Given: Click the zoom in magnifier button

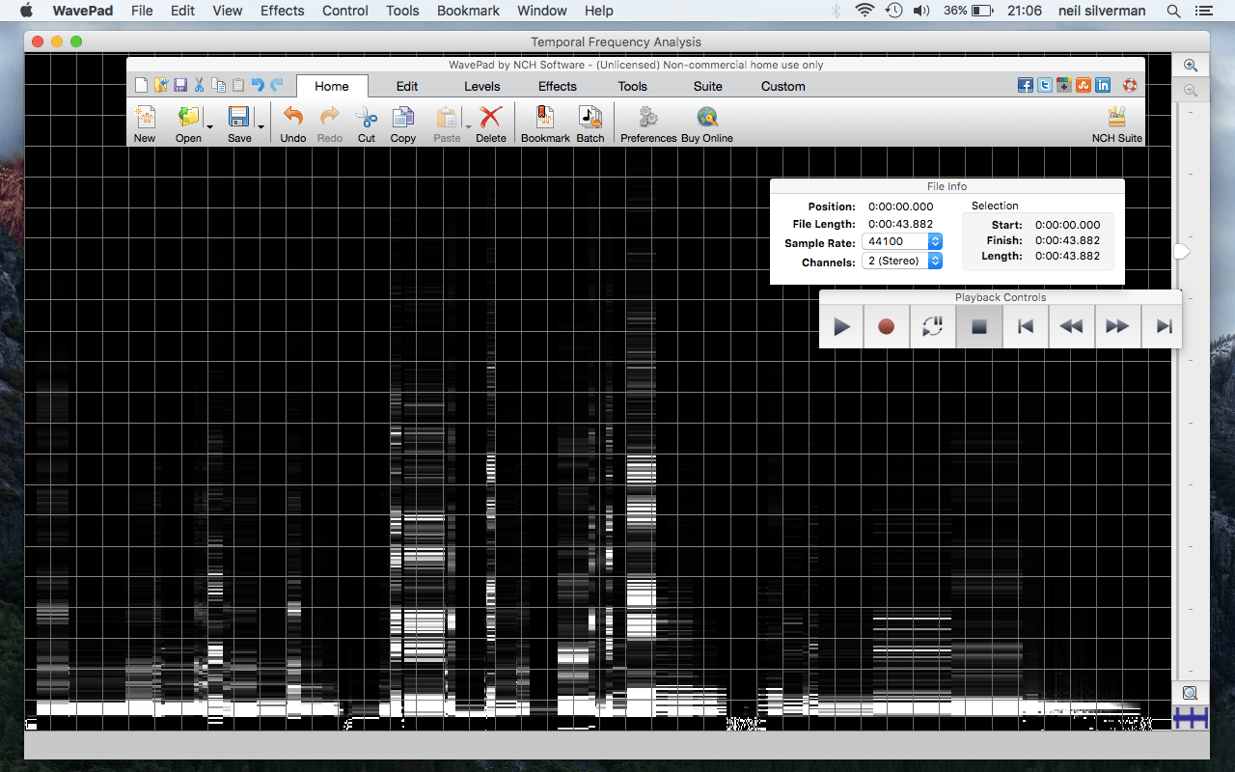Looking at the screenshot, I should 1191,66.
